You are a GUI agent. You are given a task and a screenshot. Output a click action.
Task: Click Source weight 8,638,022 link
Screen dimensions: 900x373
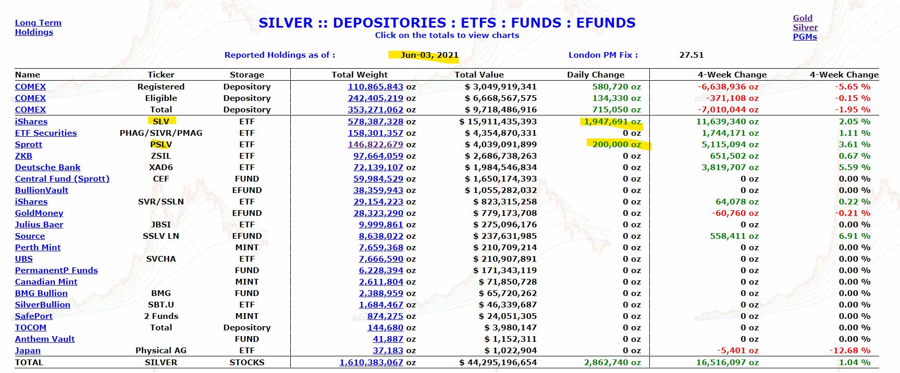[381, 236]
